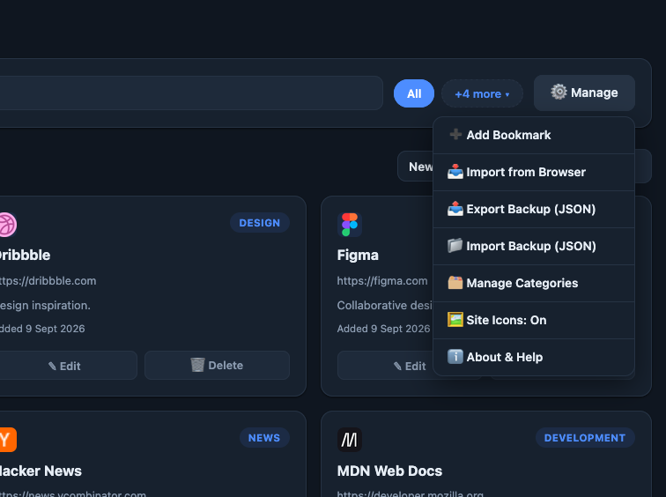
Task: Click the DEVELOPMENT tag on MDN card
Action: [585, 438]
